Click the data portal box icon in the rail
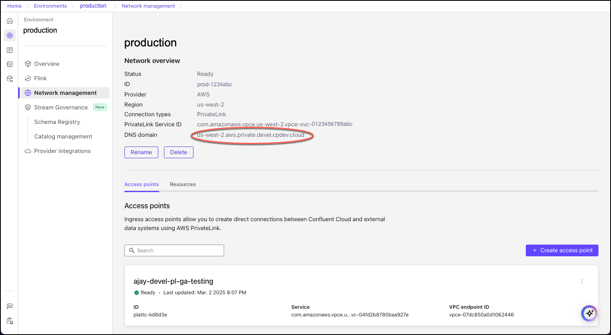 point(9,79)
